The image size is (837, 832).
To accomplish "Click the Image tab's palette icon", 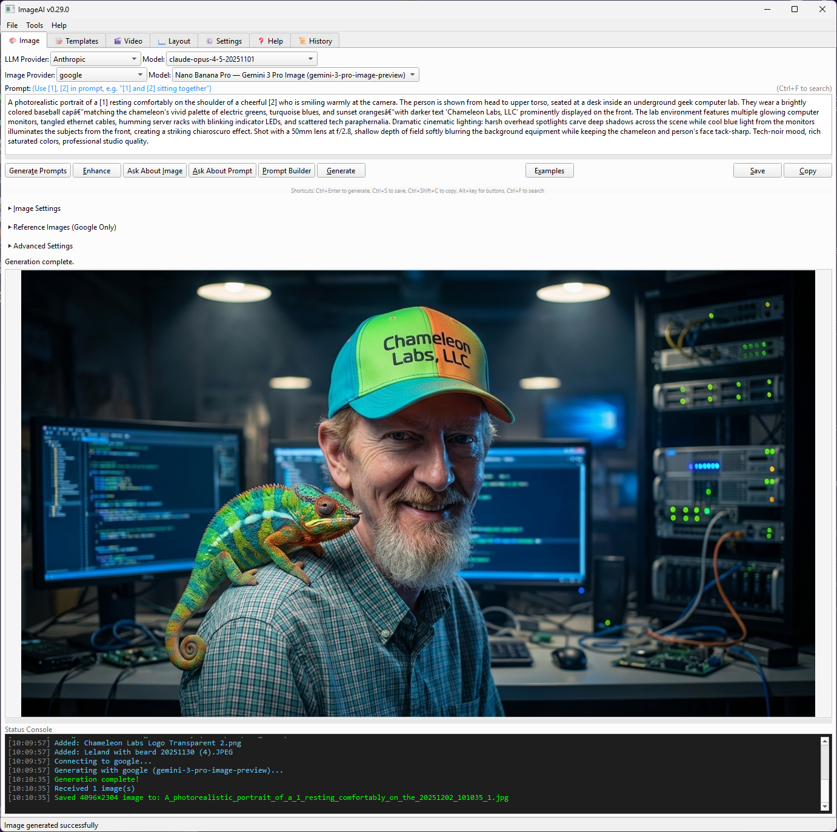I will 13,40.
